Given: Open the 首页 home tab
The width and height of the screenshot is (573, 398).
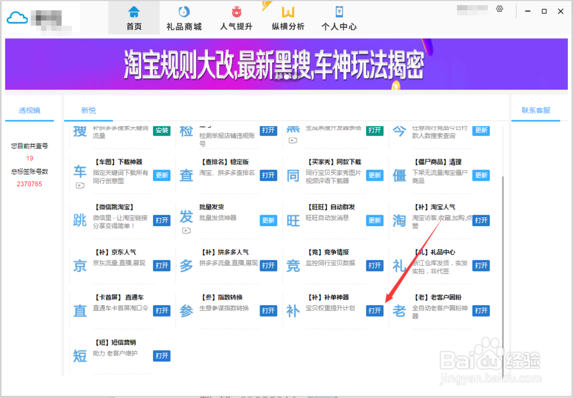Looking at the screenshot, I should point(134,18).
